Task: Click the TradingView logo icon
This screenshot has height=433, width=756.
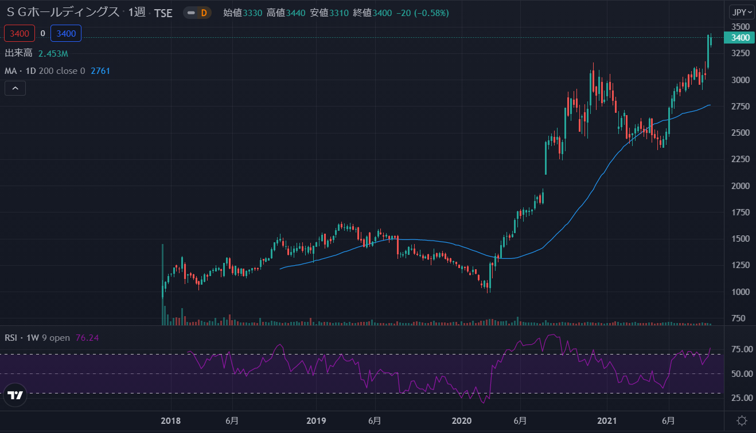Action: pos(15,396)
